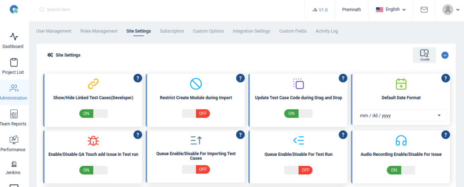Go to Project List in sidebar

click(x=13, y=66)
